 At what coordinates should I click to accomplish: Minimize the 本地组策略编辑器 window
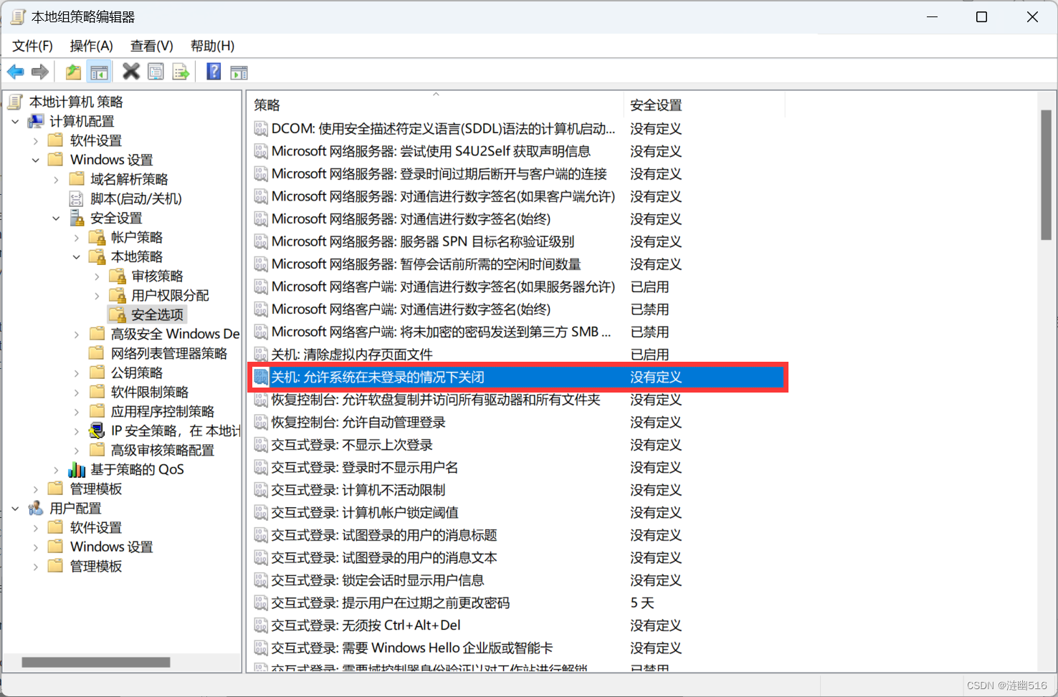pos(932,16)
